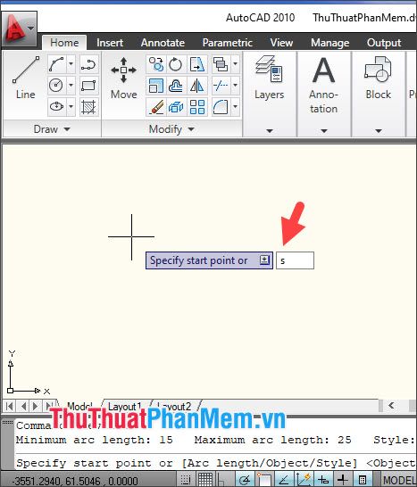Switch to the Annotate ribbon tab

(x=163, y=43)
